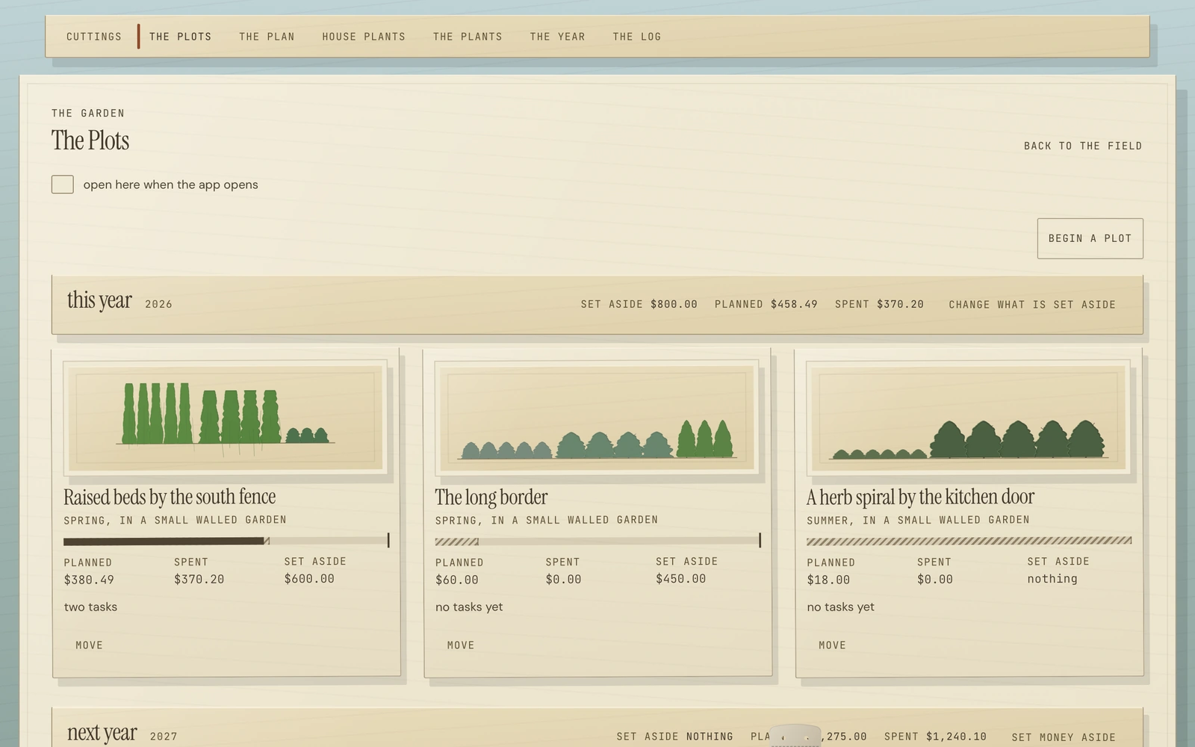Click the Raised beds budget progress bar
Image resolution: width=1195 pixels, height=747 pixels.
click(226, 540)
